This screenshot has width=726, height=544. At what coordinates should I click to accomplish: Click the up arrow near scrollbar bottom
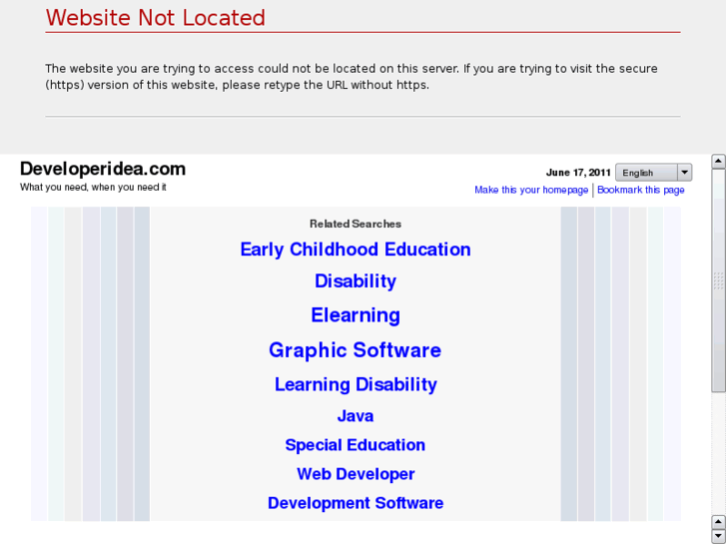tap(718, 523)
